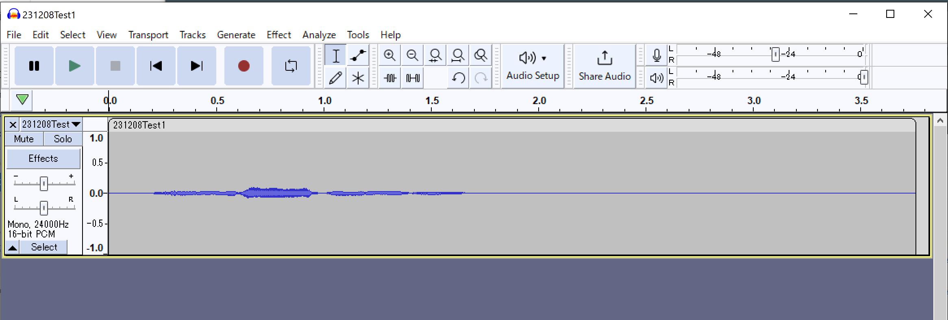
Task: Select the Draw pencil tool
Action: [336, 78]
